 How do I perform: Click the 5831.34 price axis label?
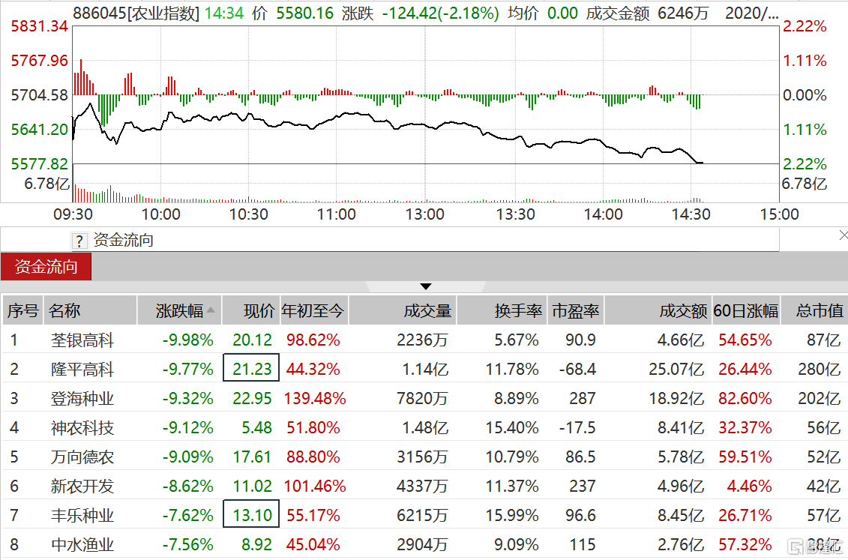[40, 26]
